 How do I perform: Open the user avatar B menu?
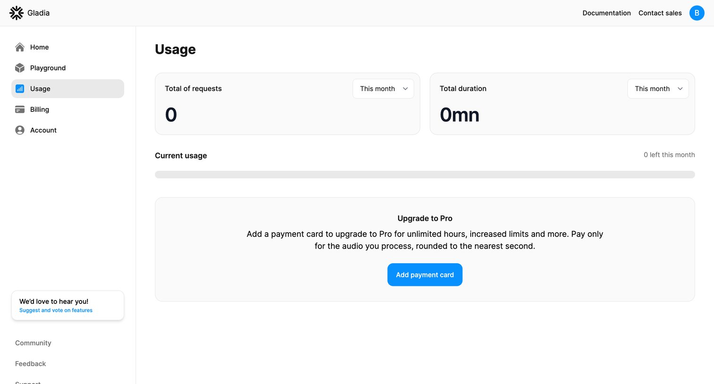point(697,13)
